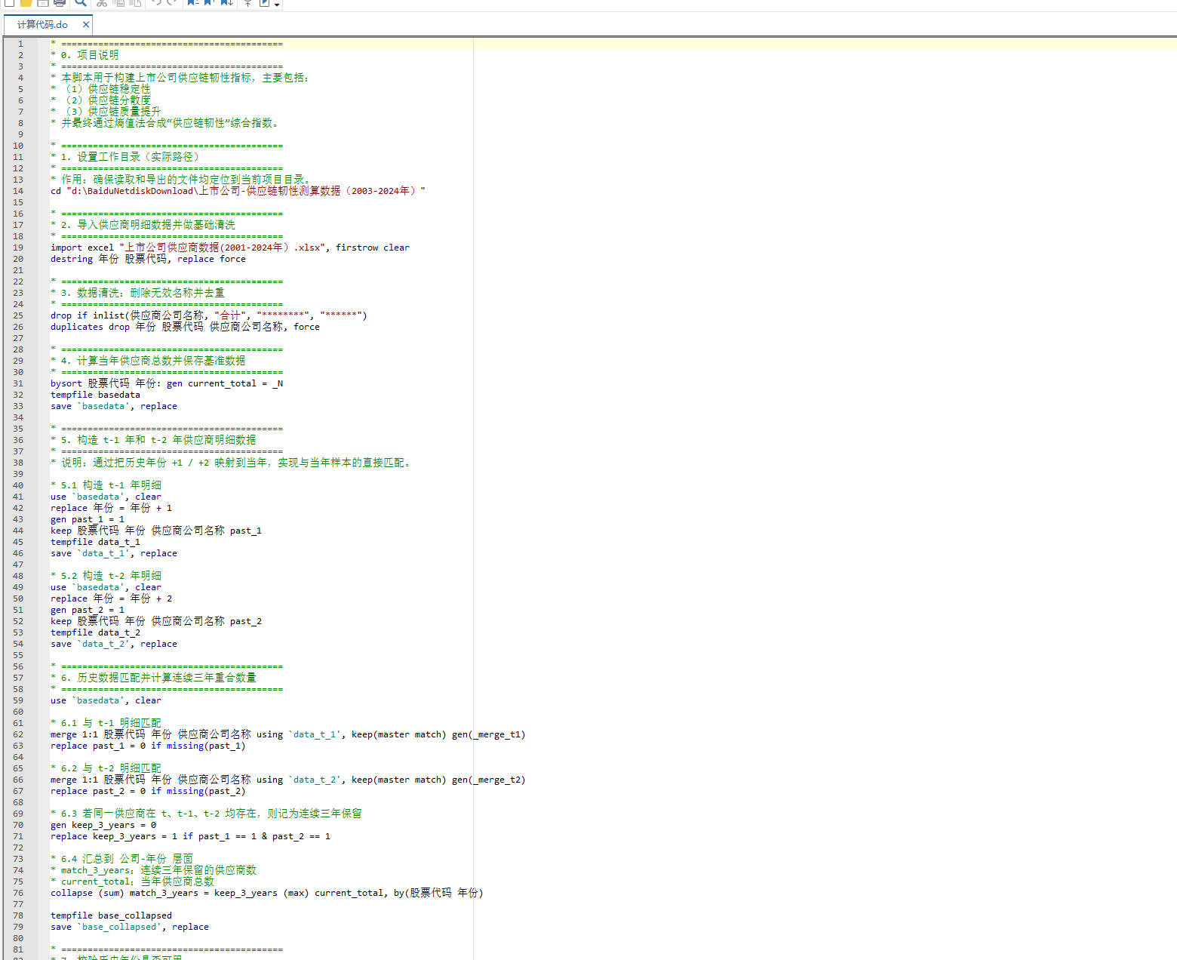
Task: Click the bookmark icon with down arrow
Action: pyautogui.click(x=226, y=3)
